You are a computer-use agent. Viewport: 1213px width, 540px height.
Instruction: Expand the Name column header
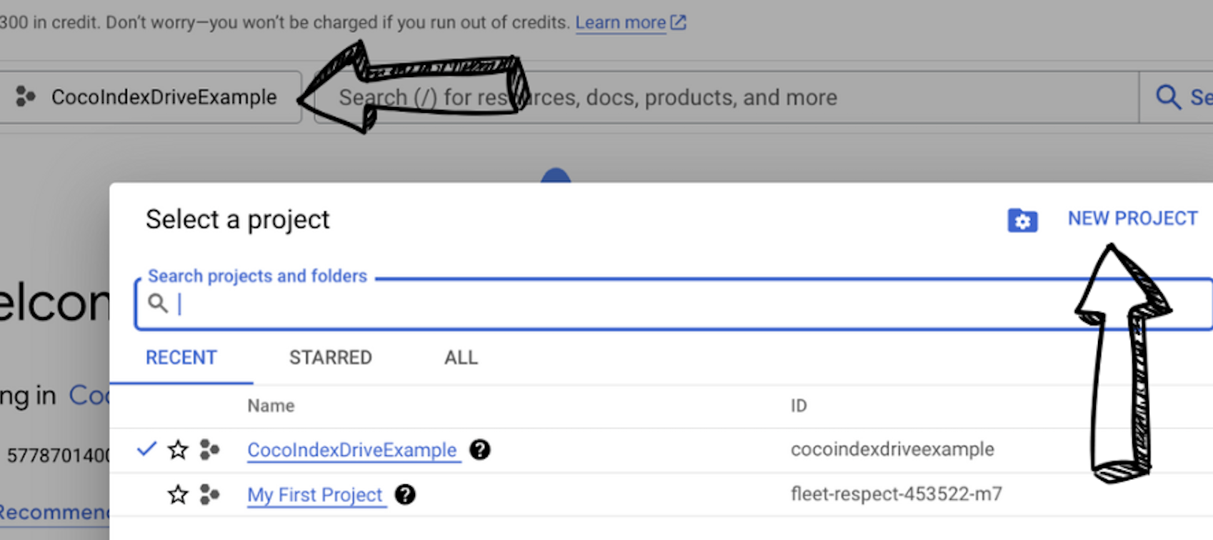(271, 405)
